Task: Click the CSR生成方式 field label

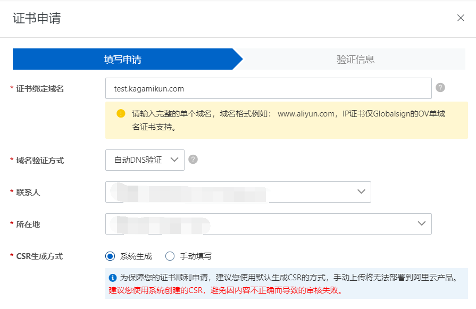Action: (39, 256)
